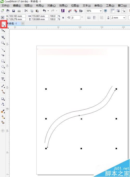Image resolution: width=130 pixels, height=177 pixels.
Task: Select the Crop tool
Action: (3, 37)
